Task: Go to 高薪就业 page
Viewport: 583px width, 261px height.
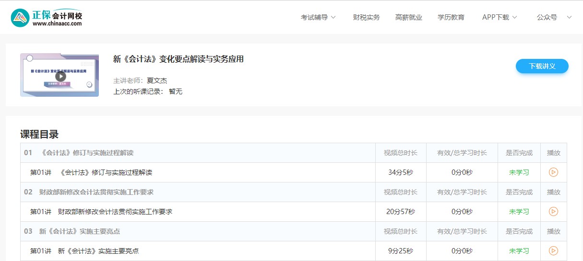Action: [408, 17]
